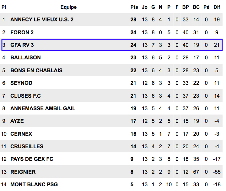The image size is (226, 191).
Task: Click the 28 points value for Annecy
Action: (x=133, y=19)
